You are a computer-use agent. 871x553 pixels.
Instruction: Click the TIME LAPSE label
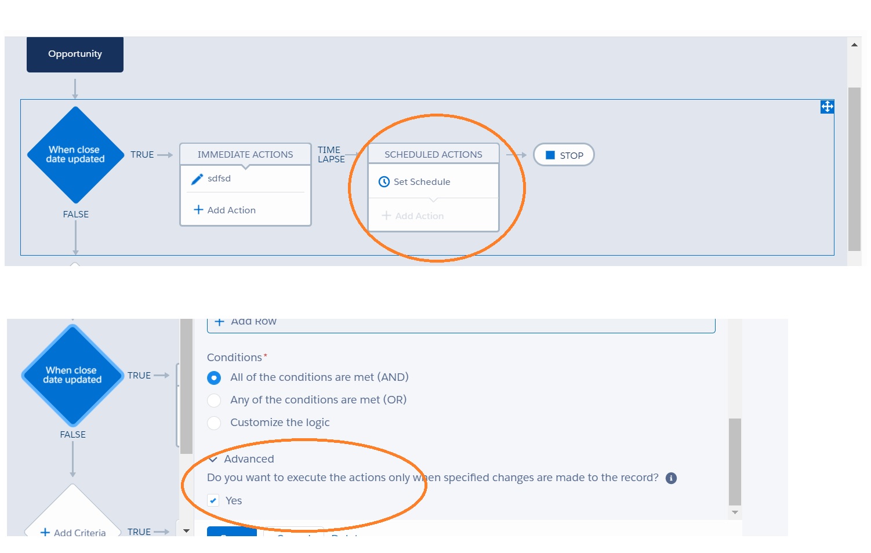click(x=331, y=155)
